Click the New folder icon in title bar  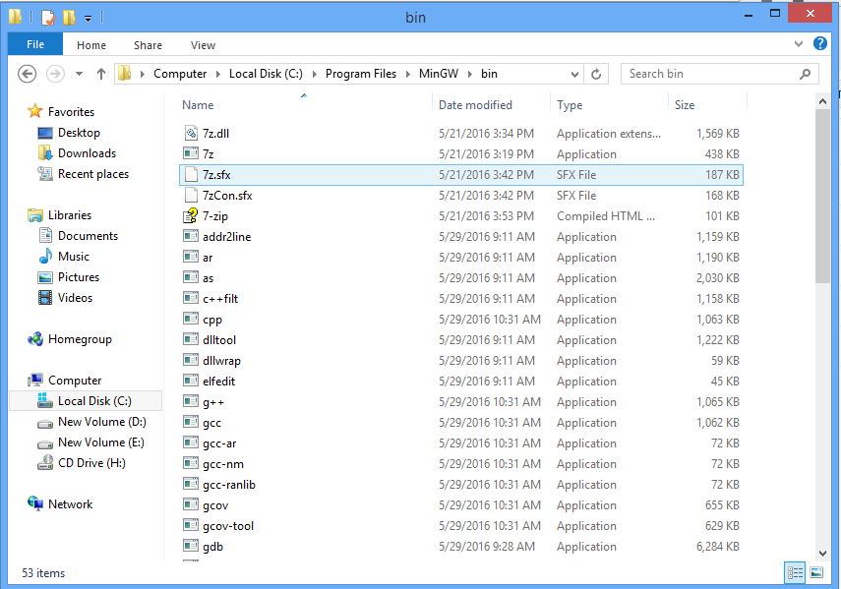(x=69, y=18)
